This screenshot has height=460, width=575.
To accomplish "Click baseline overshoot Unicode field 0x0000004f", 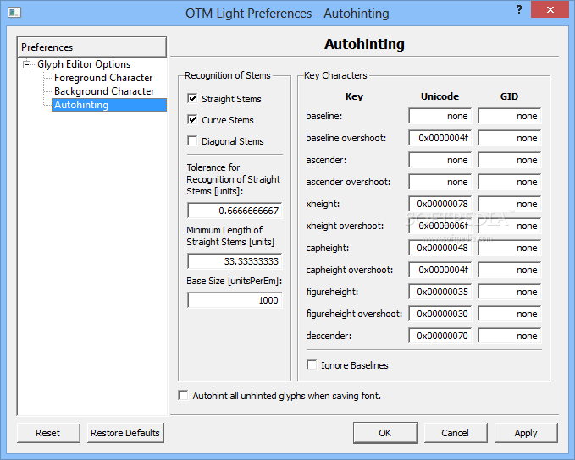I will tap(440, 138).
